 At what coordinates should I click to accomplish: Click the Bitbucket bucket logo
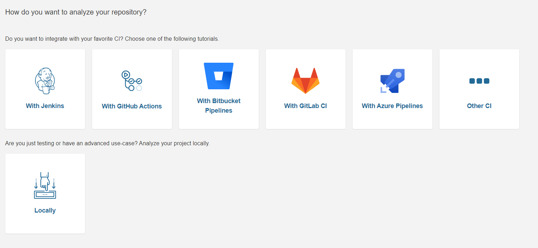tap(219, 76)
